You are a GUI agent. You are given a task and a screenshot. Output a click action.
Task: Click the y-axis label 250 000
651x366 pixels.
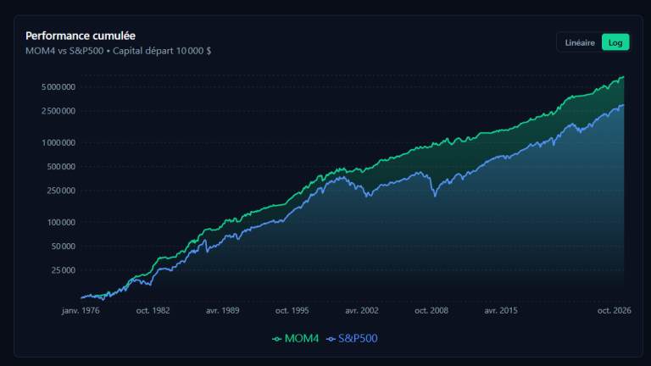click(x=61, y=191)
